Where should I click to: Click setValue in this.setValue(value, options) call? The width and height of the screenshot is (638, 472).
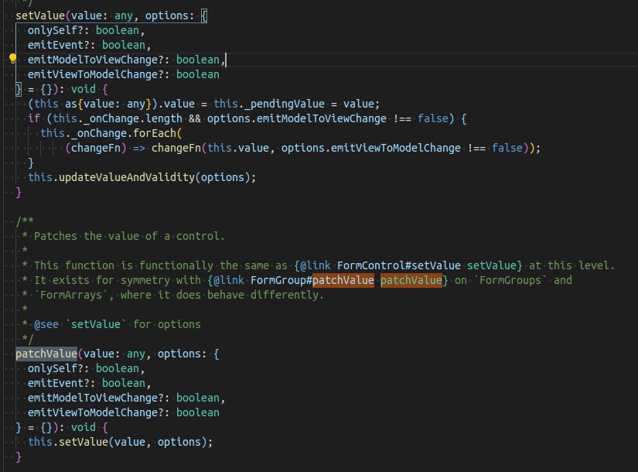pos(84,442)
